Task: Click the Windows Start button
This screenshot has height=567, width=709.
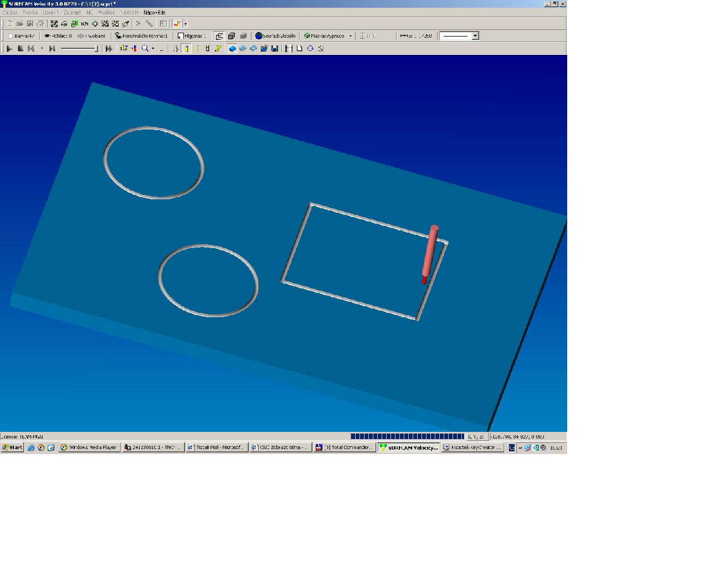Action: tap(12, 447)
